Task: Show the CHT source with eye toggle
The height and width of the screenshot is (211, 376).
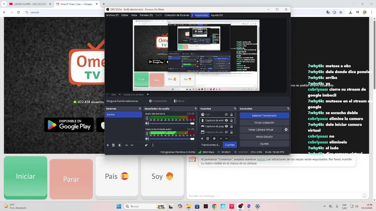Action: point(226,115)
